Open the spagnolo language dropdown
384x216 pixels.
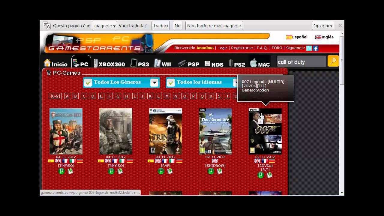(x=104, y=25)
